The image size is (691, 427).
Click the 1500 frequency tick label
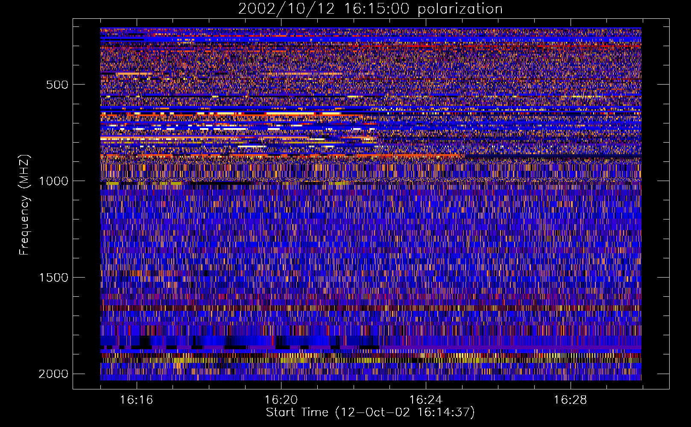click(x=53, y=278)
